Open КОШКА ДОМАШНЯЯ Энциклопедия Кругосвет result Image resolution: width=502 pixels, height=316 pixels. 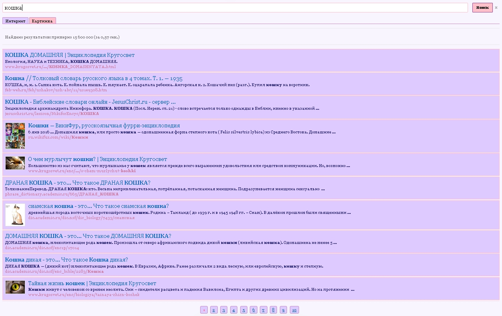pyautogui.click(x=70, y=55)
